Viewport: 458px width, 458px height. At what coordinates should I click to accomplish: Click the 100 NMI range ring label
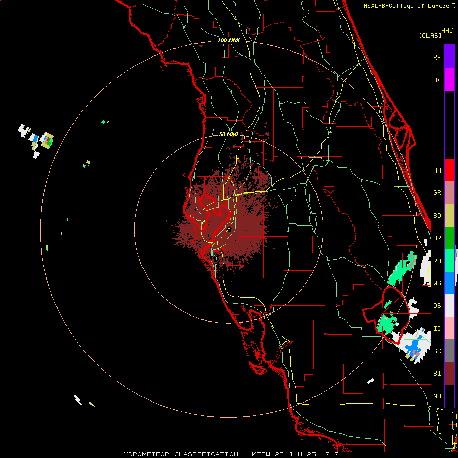click(x=228, y=40)
